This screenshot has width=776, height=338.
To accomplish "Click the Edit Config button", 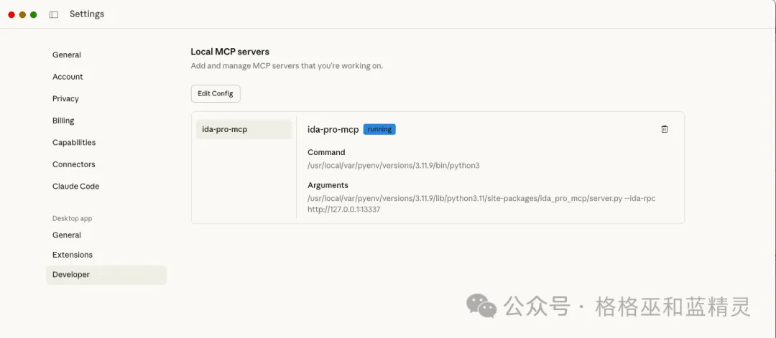I will 216,93.
